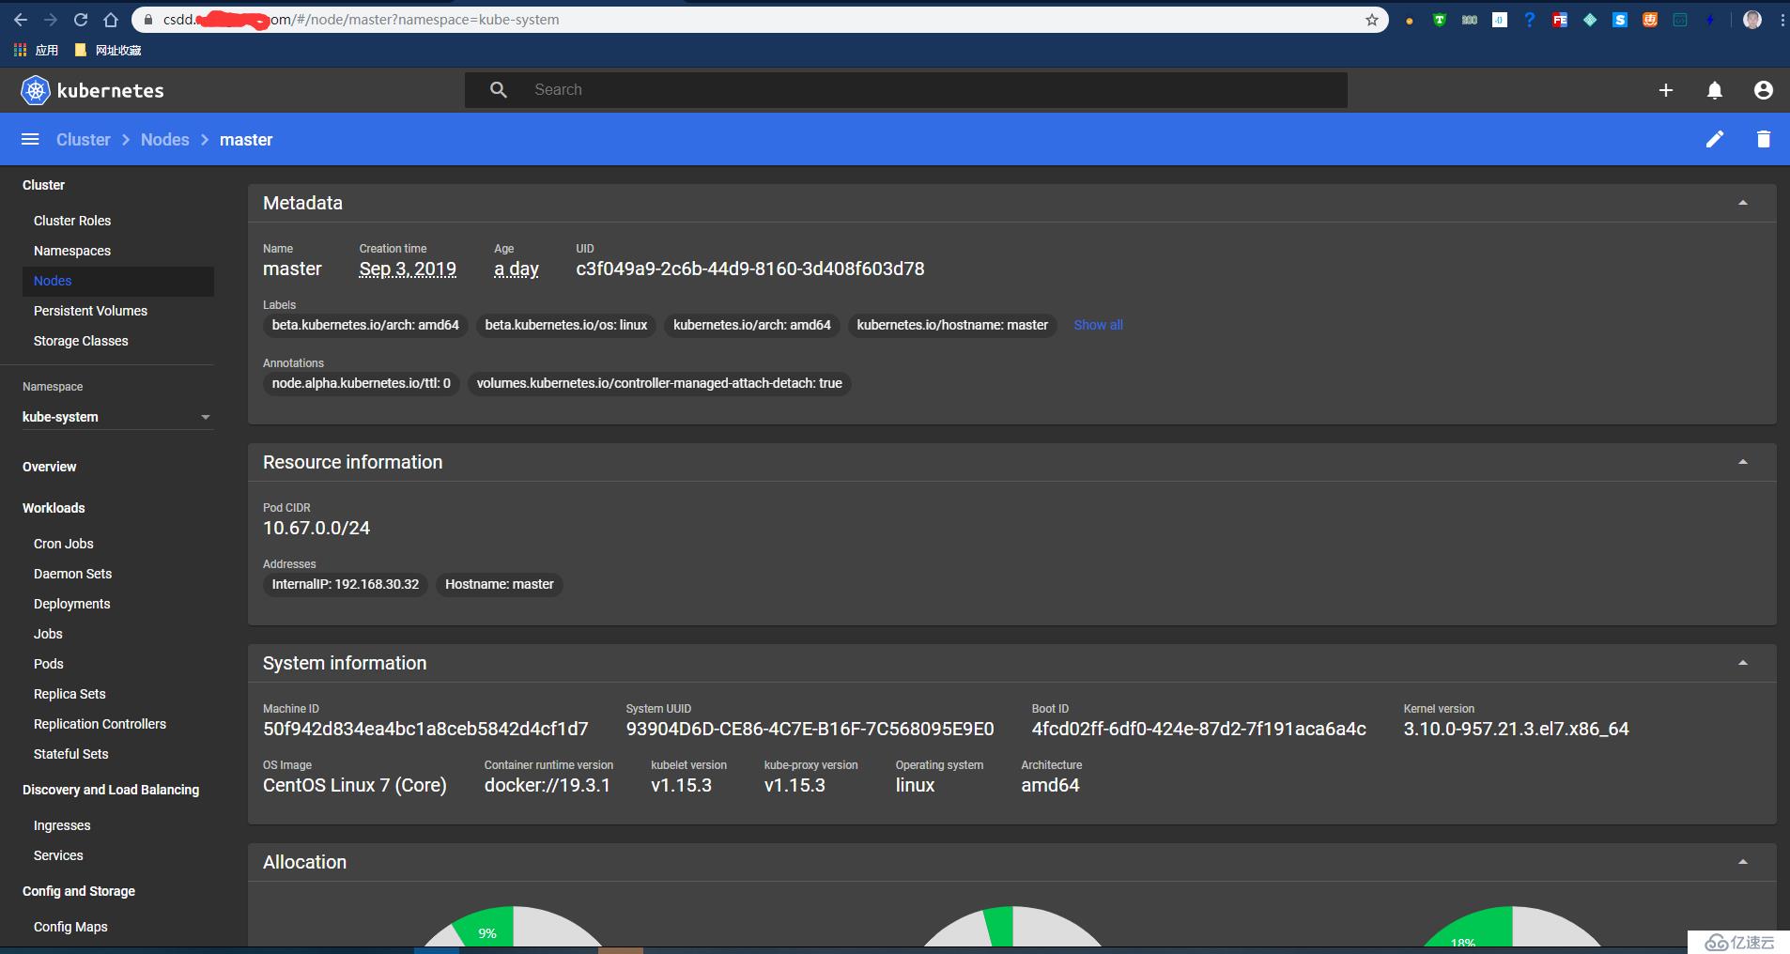This screenshot has height=954, width=1790.
Task: Go back with browser back arrow
Action: pos(21,19)
